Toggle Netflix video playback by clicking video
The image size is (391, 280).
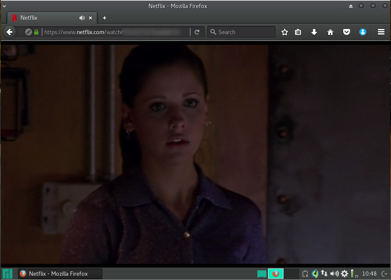click(195, 153)
